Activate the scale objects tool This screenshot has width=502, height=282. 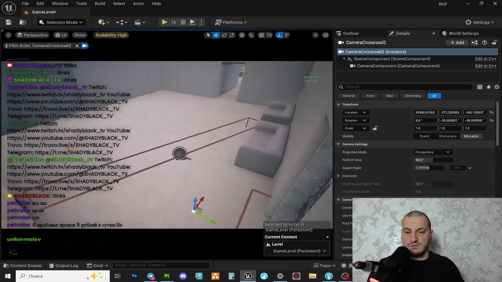point(232,35)
